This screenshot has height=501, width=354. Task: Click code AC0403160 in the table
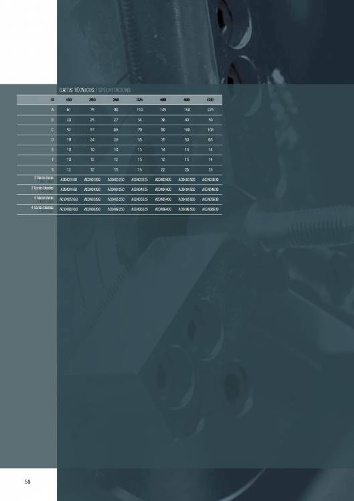(x=69, y=180)
